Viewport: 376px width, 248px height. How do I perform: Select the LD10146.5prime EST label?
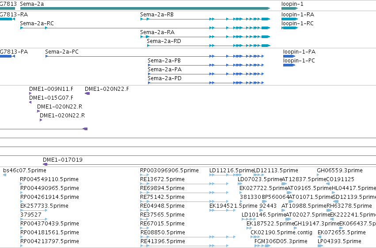click(264, 215)
